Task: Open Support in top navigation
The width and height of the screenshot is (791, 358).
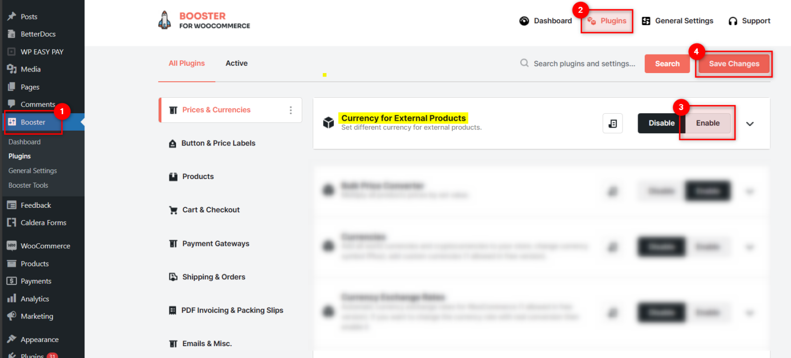Action: click(749, 21)
